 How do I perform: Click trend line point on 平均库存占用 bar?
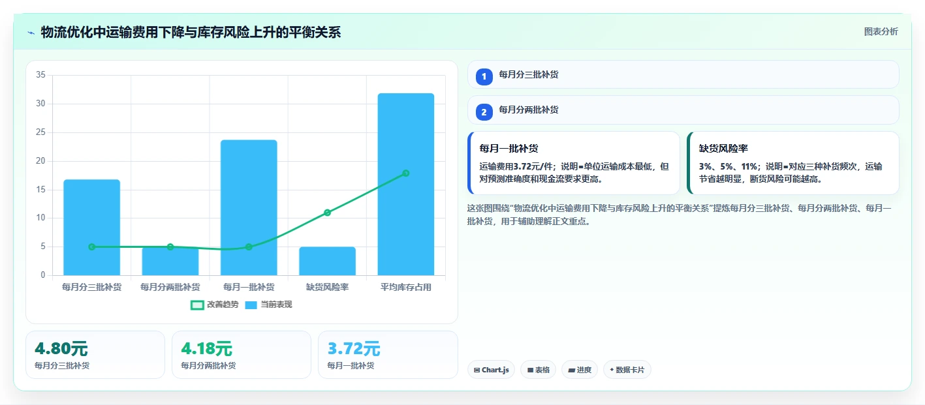405,173
